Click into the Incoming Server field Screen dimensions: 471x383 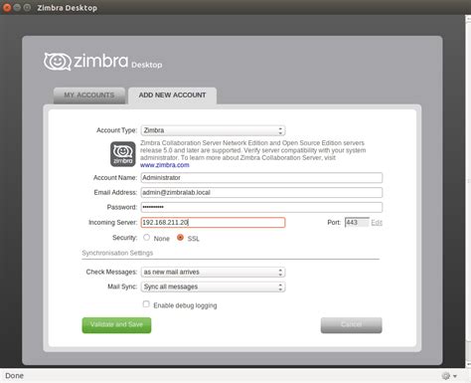(213, 223)
